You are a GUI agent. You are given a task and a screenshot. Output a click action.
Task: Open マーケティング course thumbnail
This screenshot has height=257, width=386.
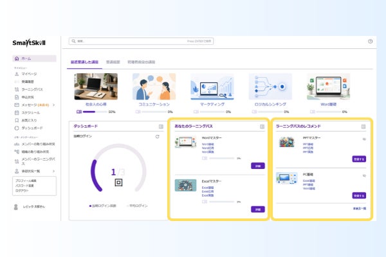[x=212, y=87]
